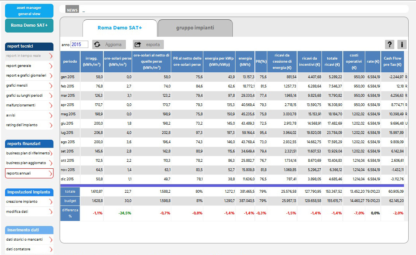Screen dimensions: 416x255
Task: Click the lug 2015 row label
Action: [x=67, y=133]
